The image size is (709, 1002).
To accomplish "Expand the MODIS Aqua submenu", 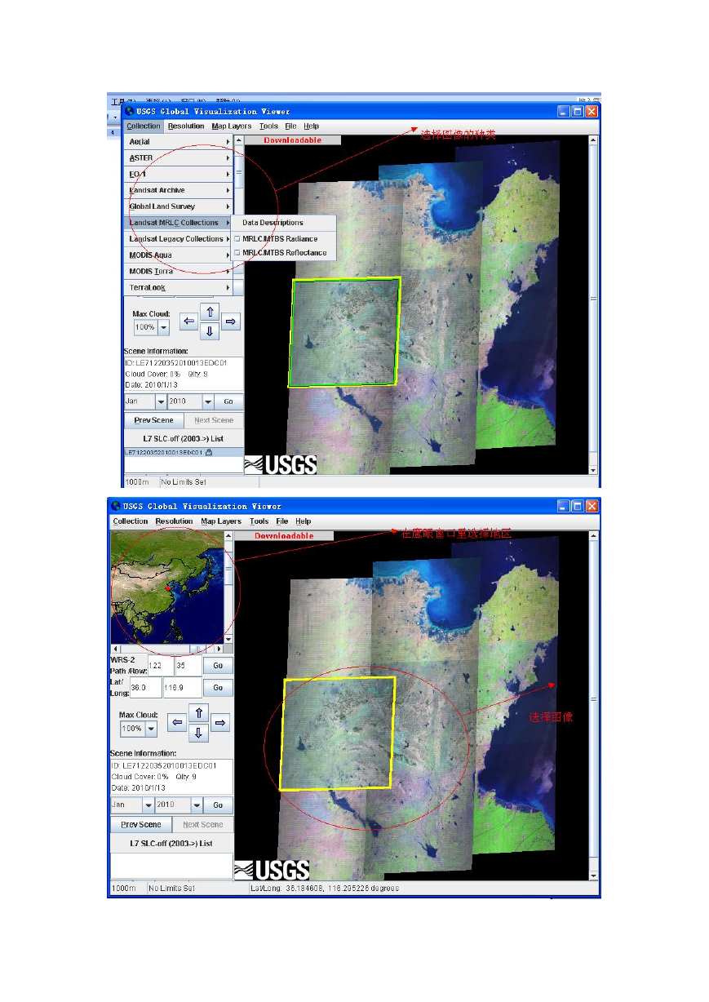I will (179, 255).
